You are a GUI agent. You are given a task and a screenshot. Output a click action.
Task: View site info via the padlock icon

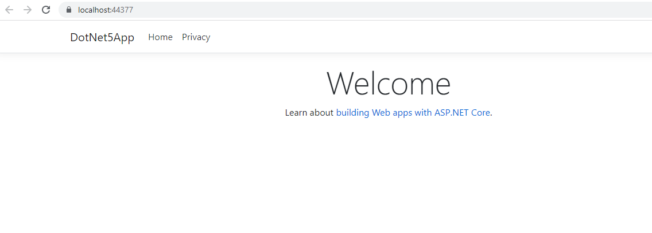pyautogui.click(x=69, y=10)
